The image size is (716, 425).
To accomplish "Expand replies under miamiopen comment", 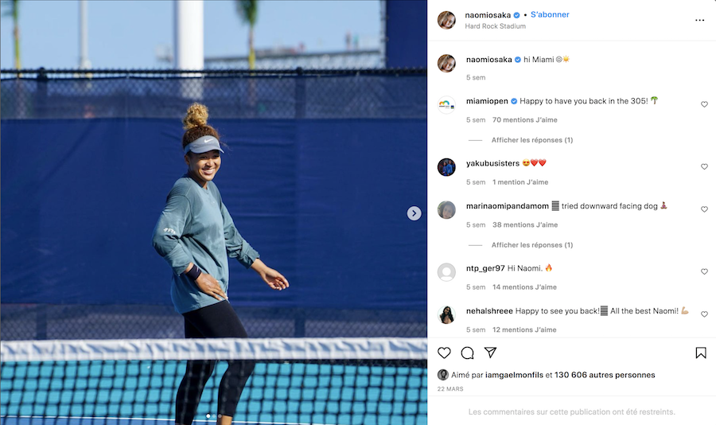I will point(532,140).
